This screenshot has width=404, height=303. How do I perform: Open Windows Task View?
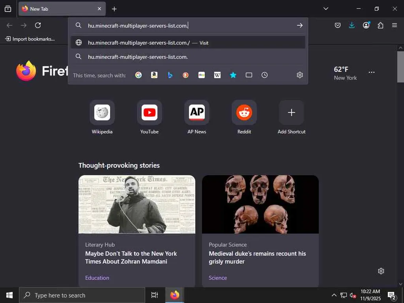pyautogui.click(x=154, y=295)
